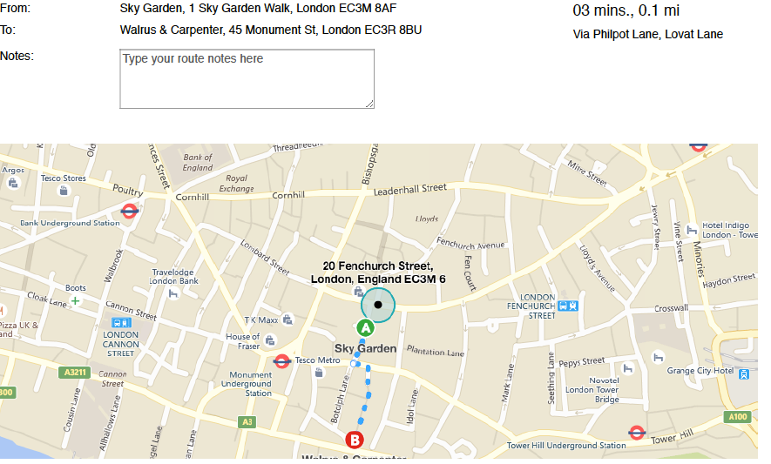This screenshot has width=771, height=464.
Task: Select the House of Fraser shopping icon
Action: 270,340
